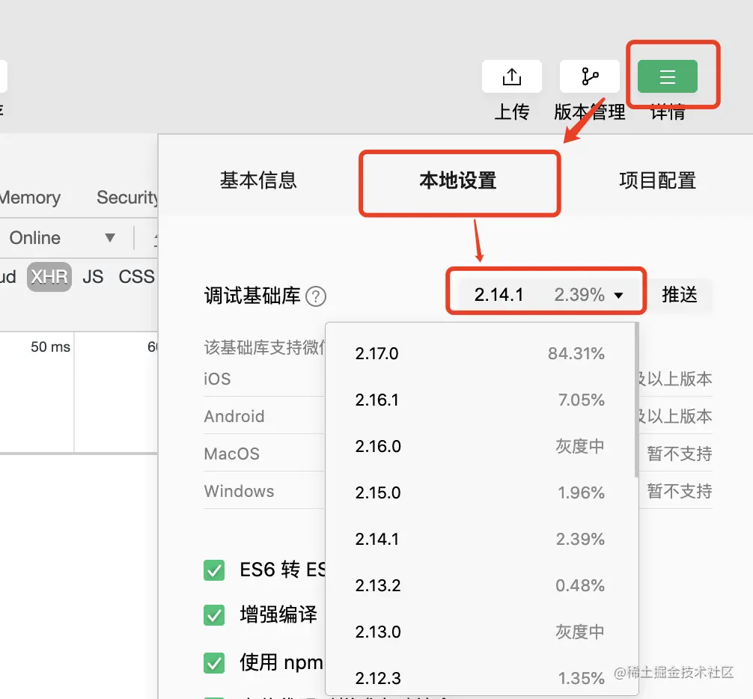
Task: Click the 7.05% usage value
Action: pyautogui.click(x=581, y=400)
